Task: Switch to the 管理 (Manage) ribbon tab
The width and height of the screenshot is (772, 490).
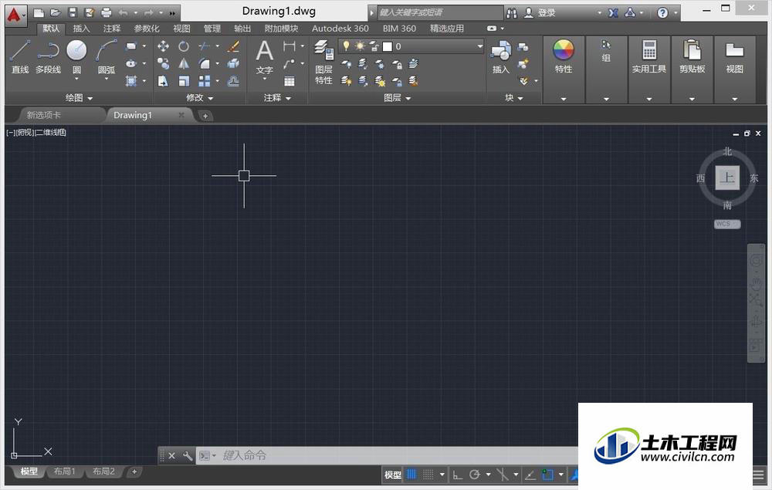Action: (212, 29)
